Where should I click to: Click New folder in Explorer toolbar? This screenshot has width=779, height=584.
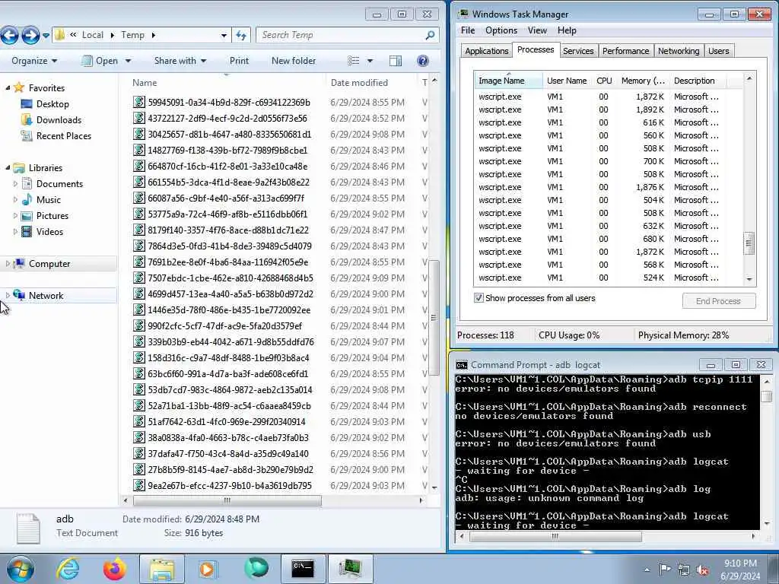pyautogui.click(x=294, y=61)
